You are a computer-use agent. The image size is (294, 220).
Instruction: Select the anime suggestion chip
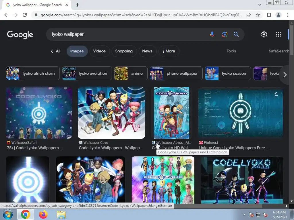[131, 73]
